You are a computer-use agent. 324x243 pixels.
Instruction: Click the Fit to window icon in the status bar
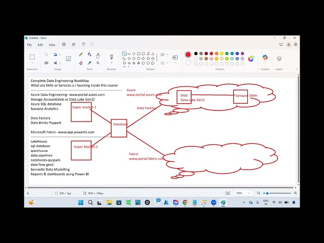point(227,193)
